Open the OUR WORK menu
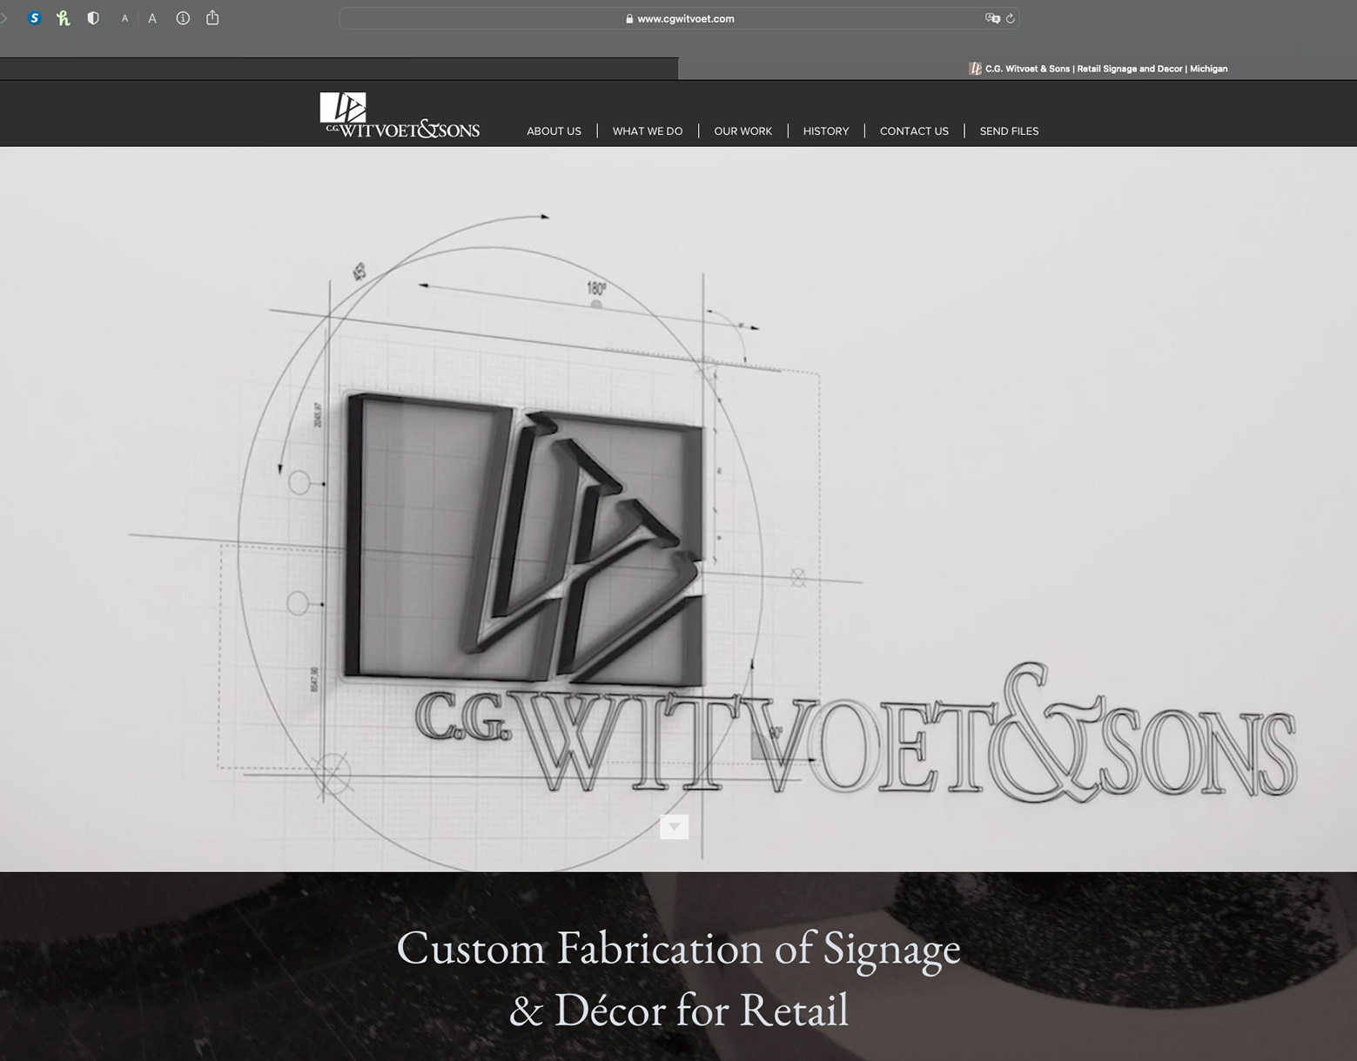The width and height of the screenshot is (1357, 1061). point(742,131)
